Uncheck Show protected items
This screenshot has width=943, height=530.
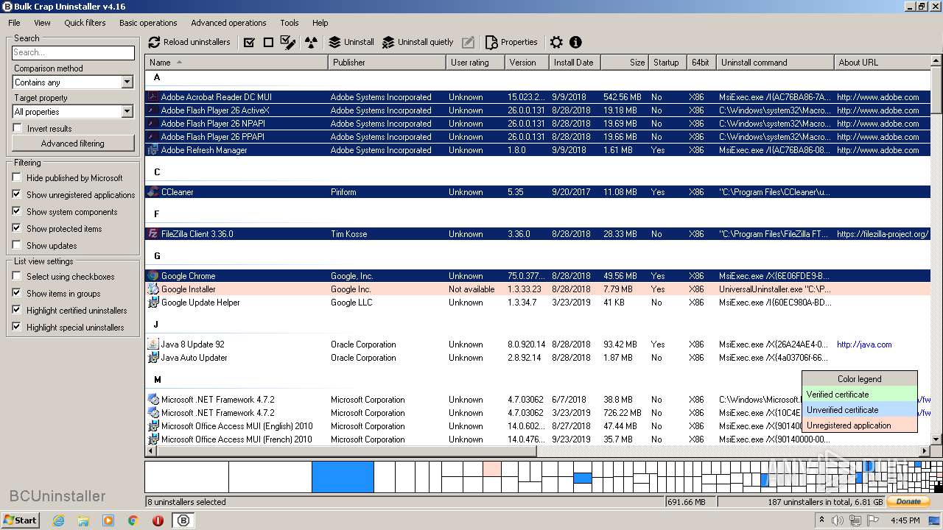pos(17,228)
